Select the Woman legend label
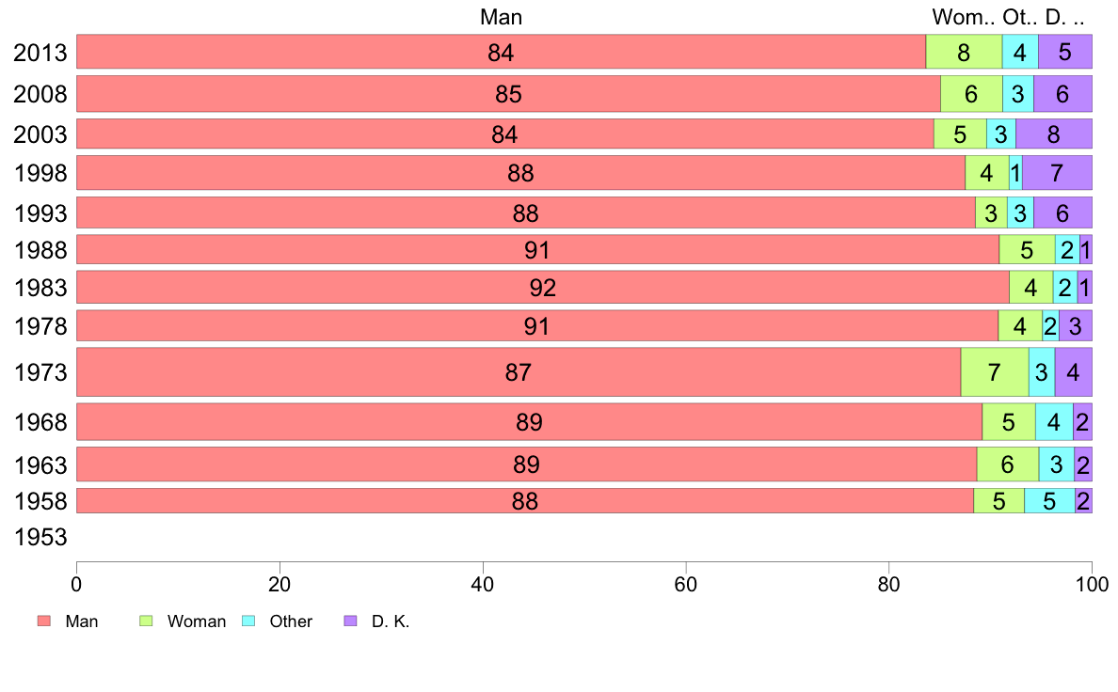Viewport: 1118px width, 692px height. pos(196,621)
